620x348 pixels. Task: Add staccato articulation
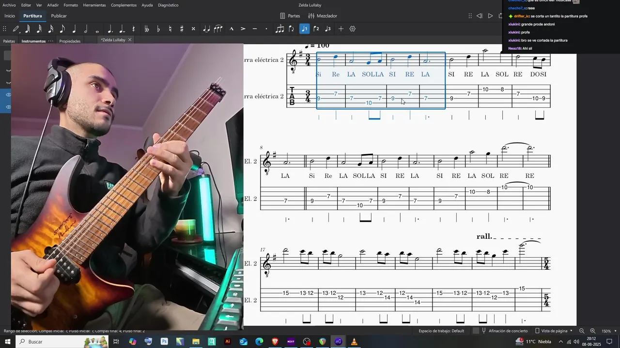(x=266, y=29)
